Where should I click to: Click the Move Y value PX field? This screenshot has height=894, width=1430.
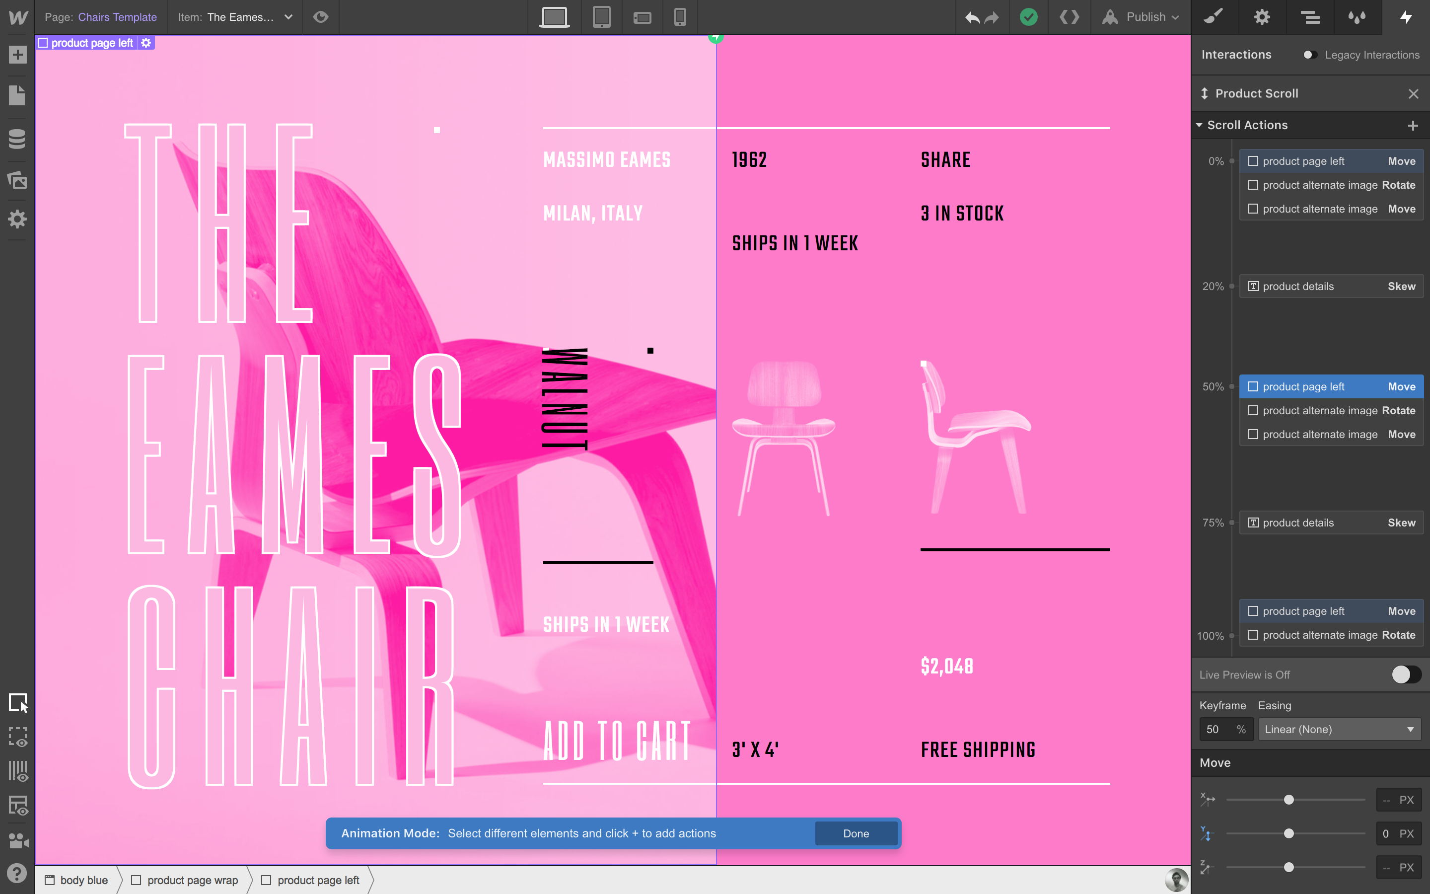tap(1399, 834)
